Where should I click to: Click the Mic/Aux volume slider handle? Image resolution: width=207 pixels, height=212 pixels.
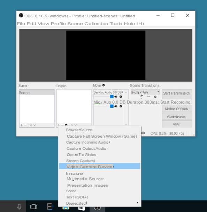point(112,106)
